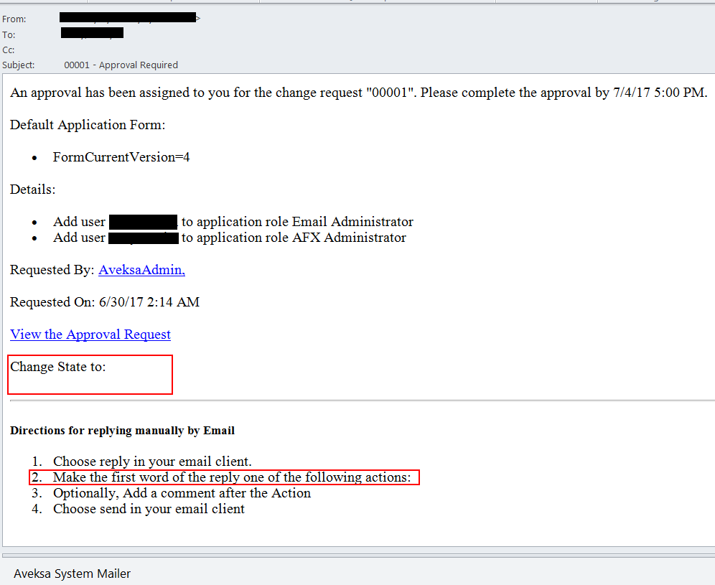The image size is (715, 585).
Task: Click the redacted recipient name
Action: tap(92, 32)
